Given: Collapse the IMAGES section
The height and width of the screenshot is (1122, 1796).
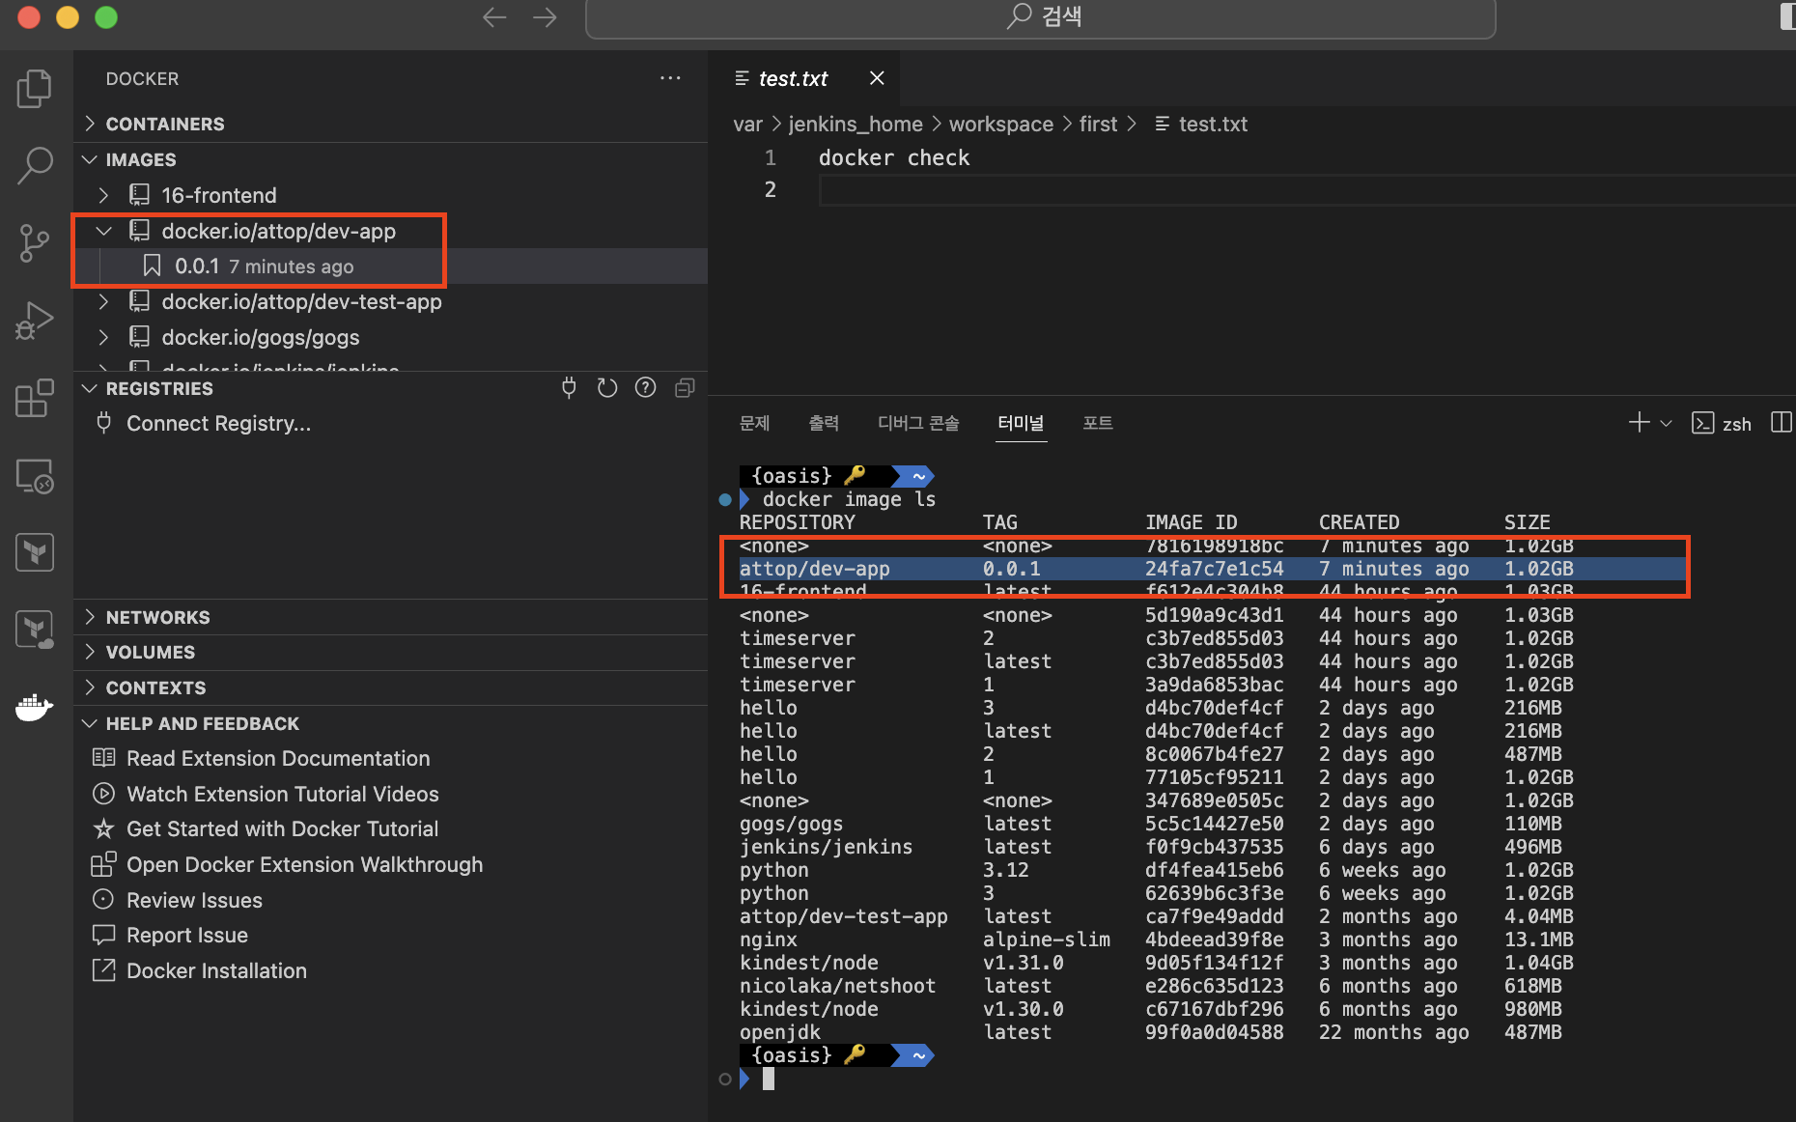Looking at the screenshot, I should pyautogui.click(x=390, y=159).
